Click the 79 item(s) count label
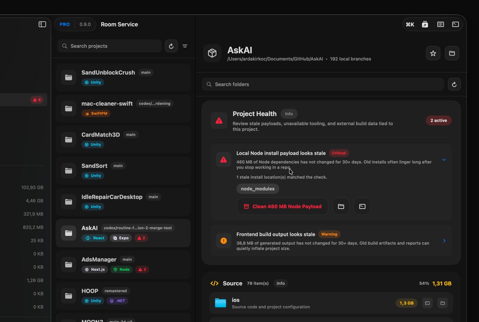This screenshot has height=322, width=479. 258,283
